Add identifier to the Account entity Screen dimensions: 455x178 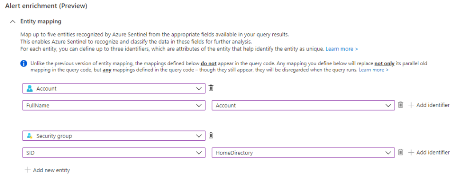429,105
